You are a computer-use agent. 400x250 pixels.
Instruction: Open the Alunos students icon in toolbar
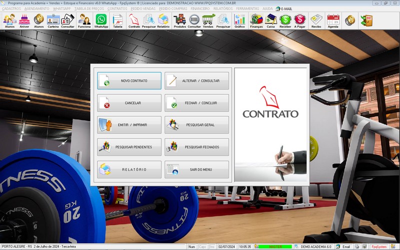coord(9,20)
